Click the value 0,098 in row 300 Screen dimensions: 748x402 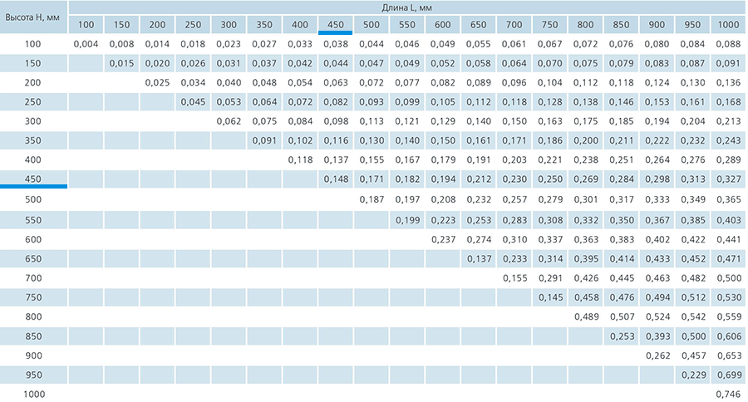click(x=336, y=121)
